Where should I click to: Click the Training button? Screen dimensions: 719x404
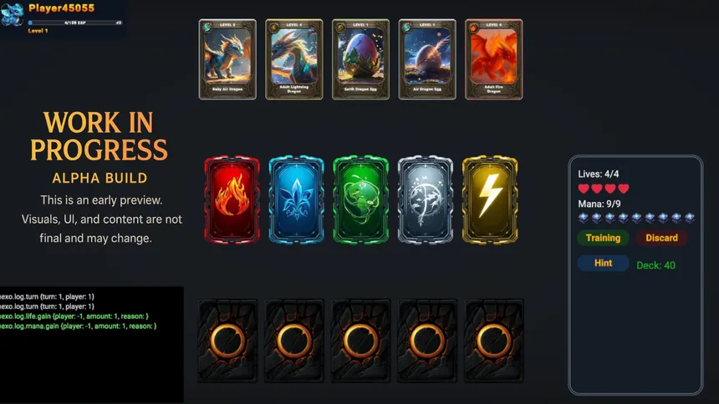(603, 238)
